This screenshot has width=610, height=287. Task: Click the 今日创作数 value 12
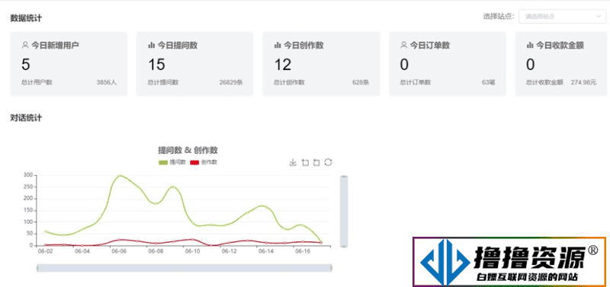click(283, 65)
